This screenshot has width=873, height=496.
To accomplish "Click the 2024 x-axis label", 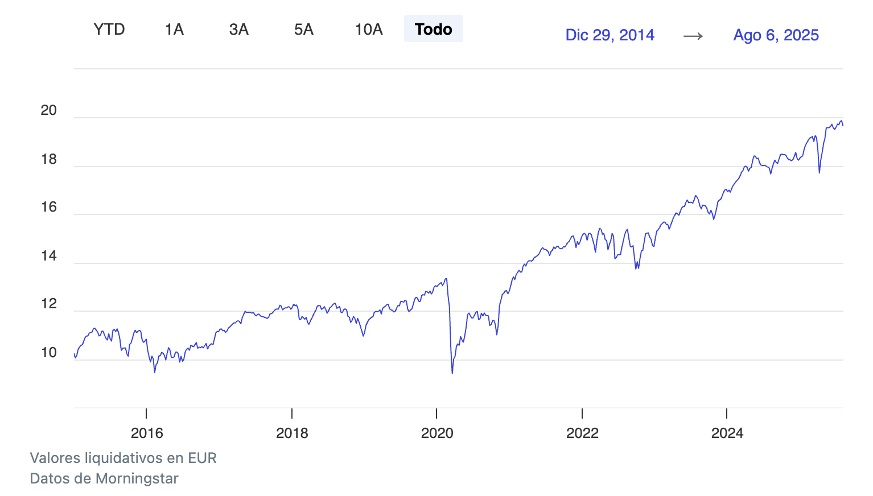I will click(x=727, y=433).
